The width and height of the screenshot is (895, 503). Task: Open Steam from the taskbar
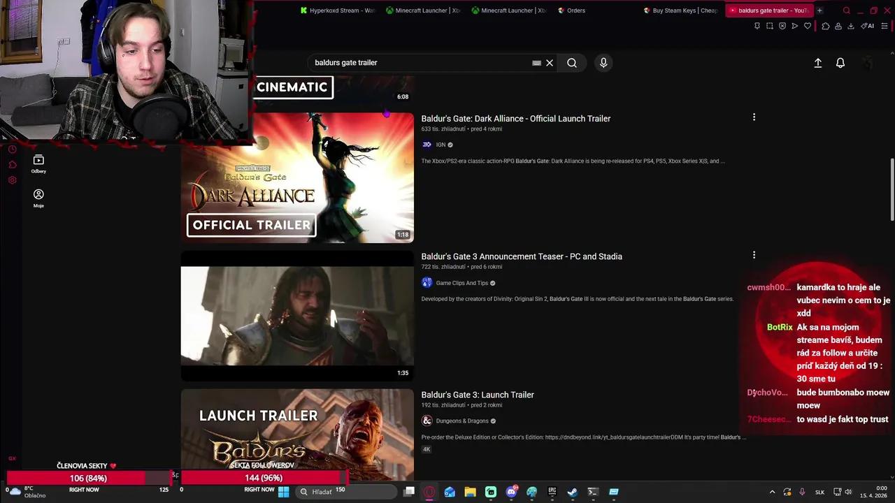[573, 492]
